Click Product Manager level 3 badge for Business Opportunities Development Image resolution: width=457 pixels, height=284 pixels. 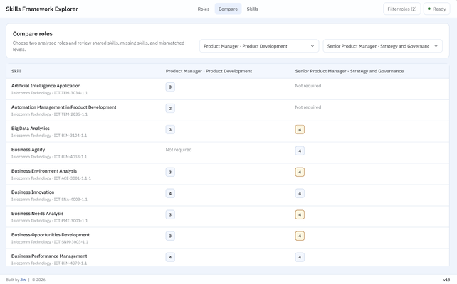coord(170,236)
